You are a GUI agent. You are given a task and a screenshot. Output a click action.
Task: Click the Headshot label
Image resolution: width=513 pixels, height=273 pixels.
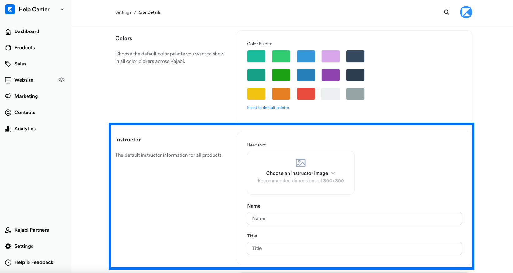pyautogui.click(x=256, y=145)
